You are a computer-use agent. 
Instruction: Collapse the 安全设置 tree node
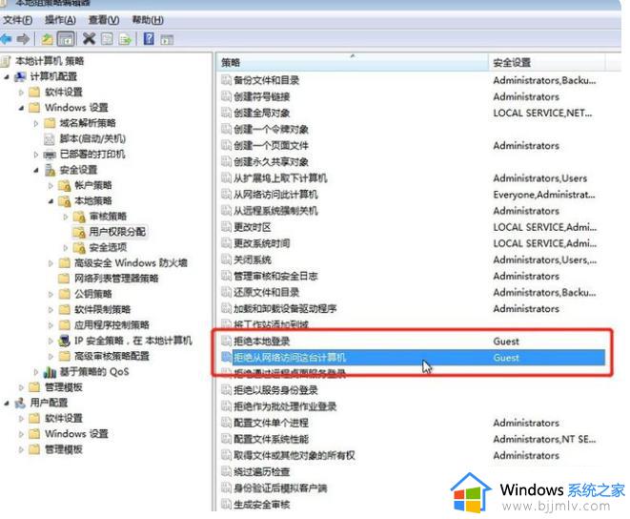[36, 170]
